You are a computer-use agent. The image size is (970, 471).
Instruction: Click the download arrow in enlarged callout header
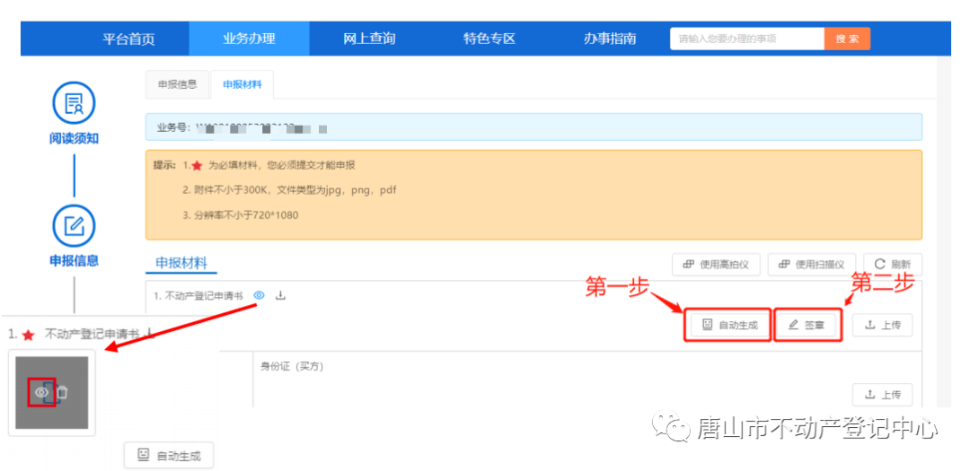[150, 334]
